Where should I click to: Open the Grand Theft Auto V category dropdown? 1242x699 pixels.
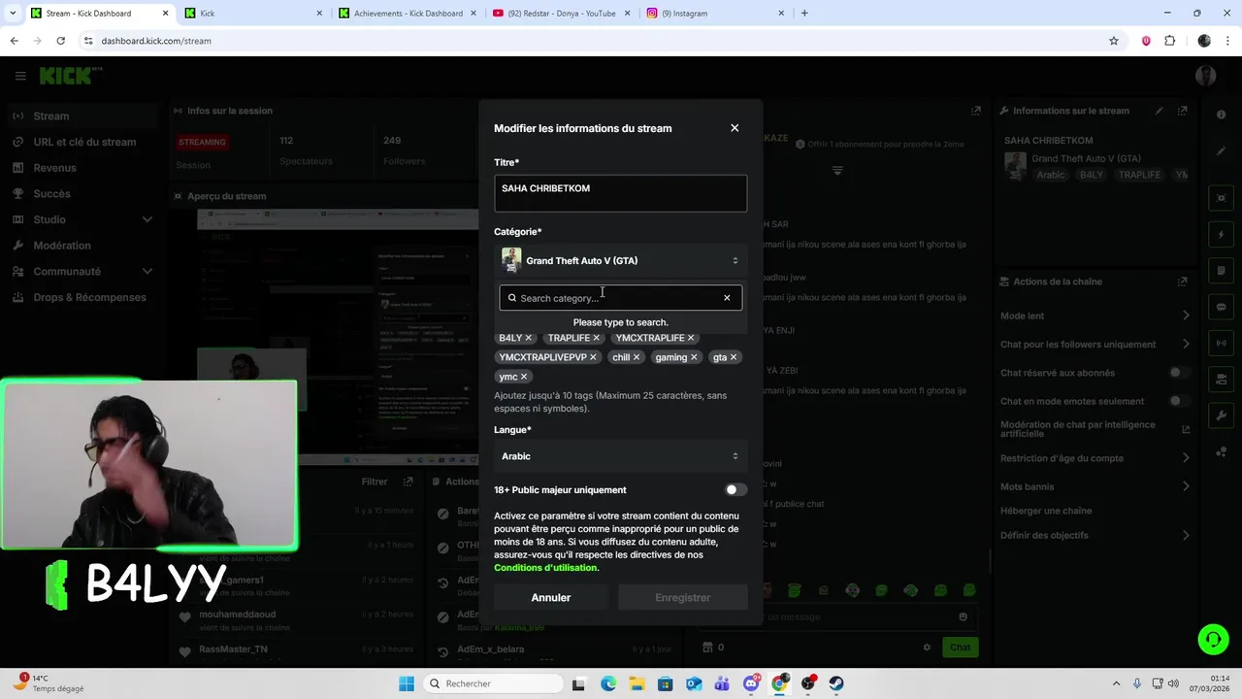click(620, 260)
